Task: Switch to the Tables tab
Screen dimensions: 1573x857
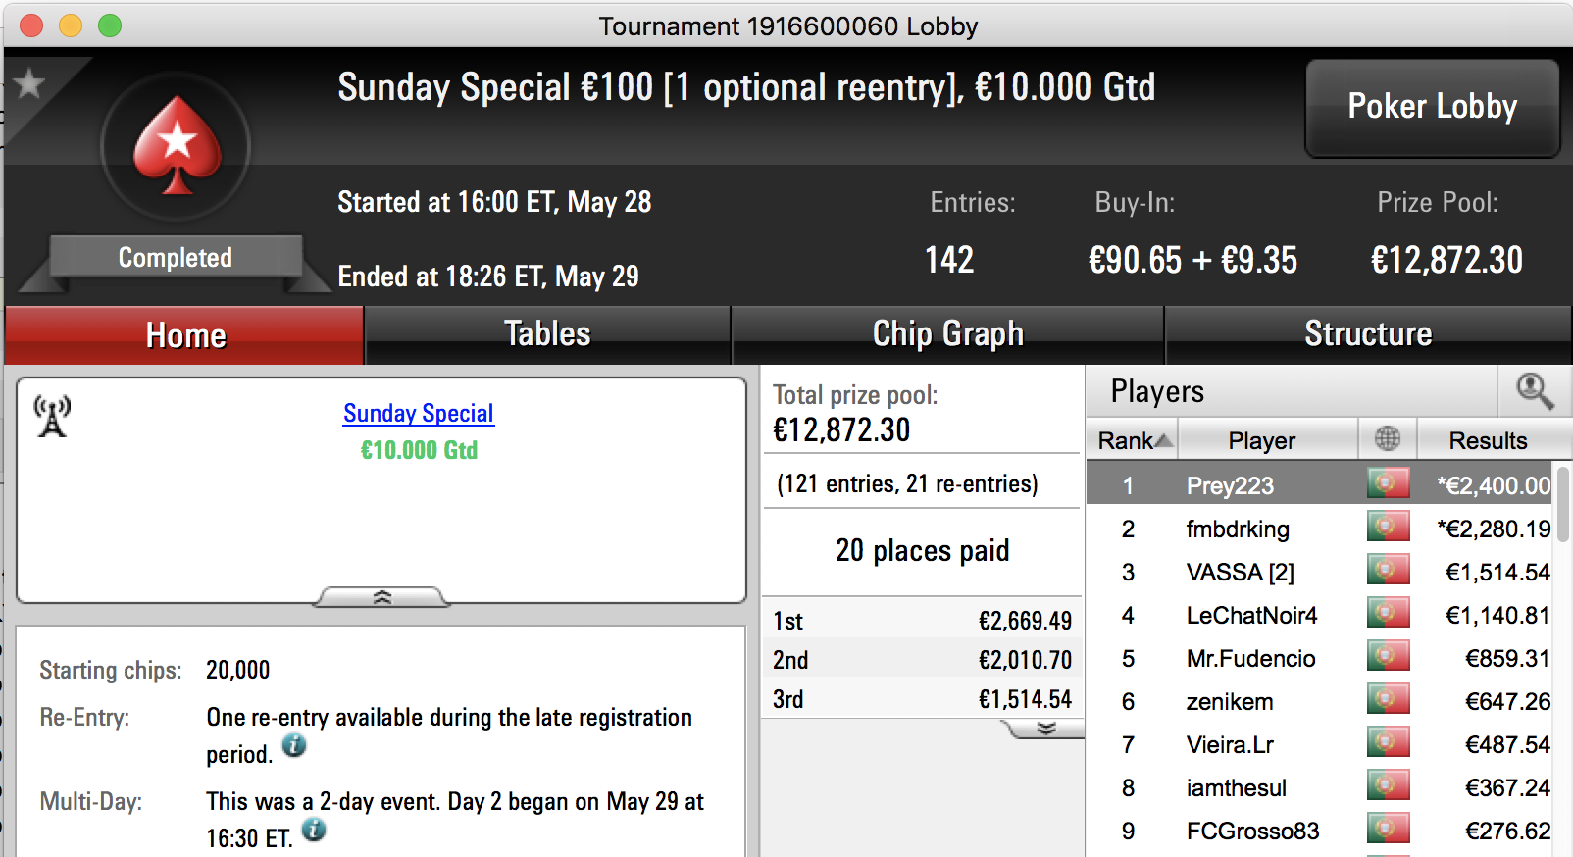Action: (x=547, y=335)
